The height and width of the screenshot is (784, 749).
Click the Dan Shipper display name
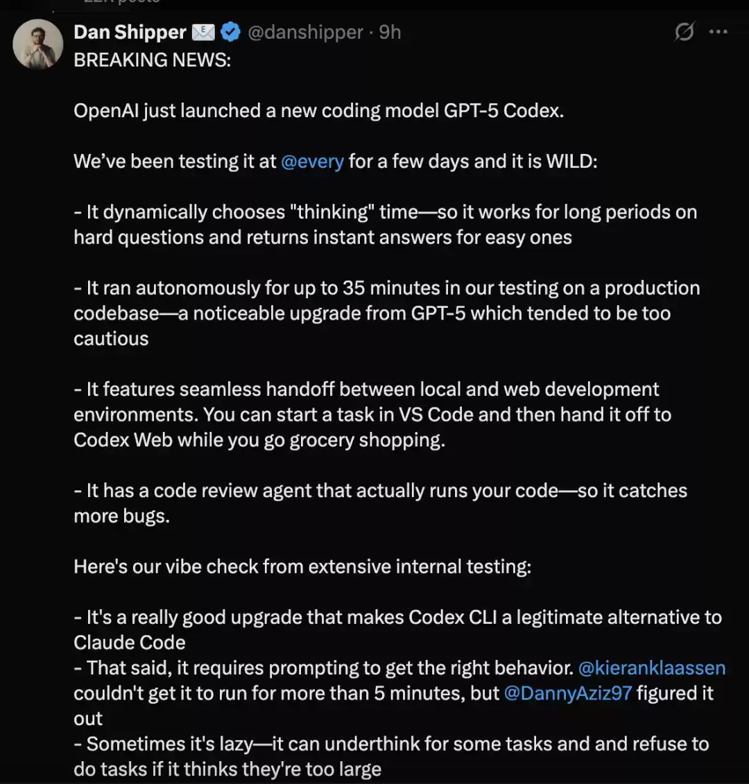point(130,32)
